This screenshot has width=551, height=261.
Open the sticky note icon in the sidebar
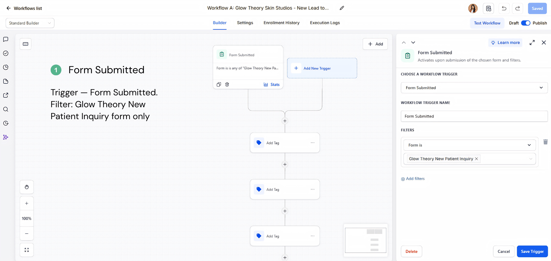tap(6, 81)
